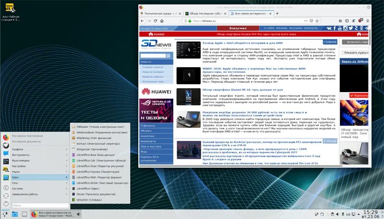Click КОНТАКТЫ in the site header
Image resolution: width=384 pixels, height=219 pixels.
311,28
